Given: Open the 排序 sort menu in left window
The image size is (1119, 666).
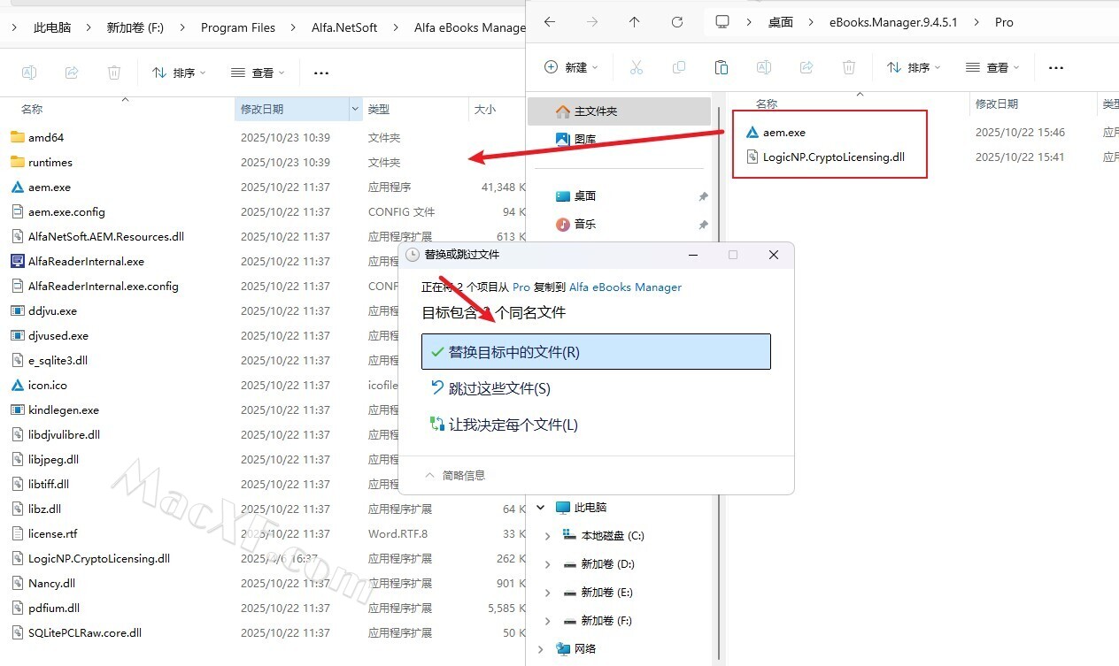Looking at the screenshot, I should (179, 73).
